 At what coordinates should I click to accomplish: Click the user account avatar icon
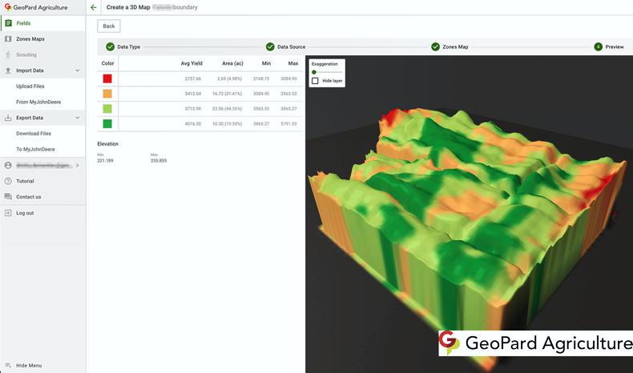8,166
